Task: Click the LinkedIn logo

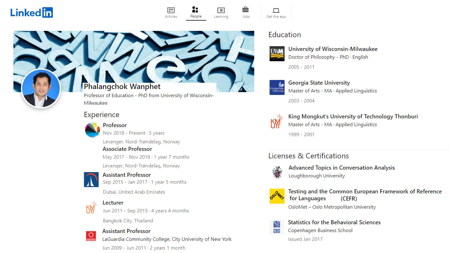Action: pyautogui.click(x=32, y=12)
